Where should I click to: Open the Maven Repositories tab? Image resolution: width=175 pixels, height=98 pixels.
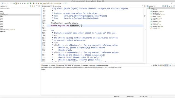tap(103, 65)
